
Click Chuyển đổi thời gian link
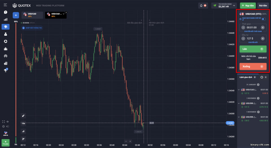click(253, 31)
